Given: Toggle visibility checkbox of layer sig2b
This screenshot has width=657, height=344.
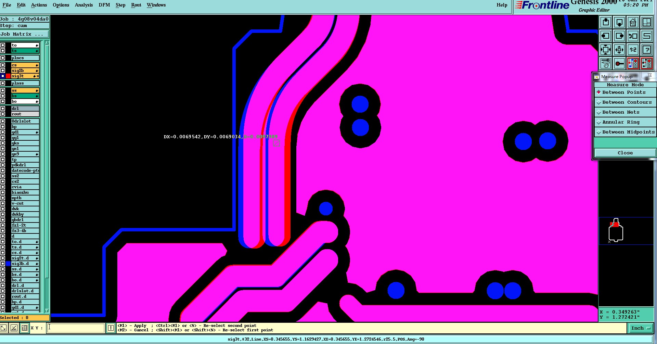Looking at the screenshot, I should click(x=3, y=71).
